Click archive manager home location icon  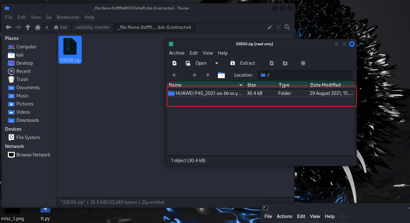pos(221,75)
